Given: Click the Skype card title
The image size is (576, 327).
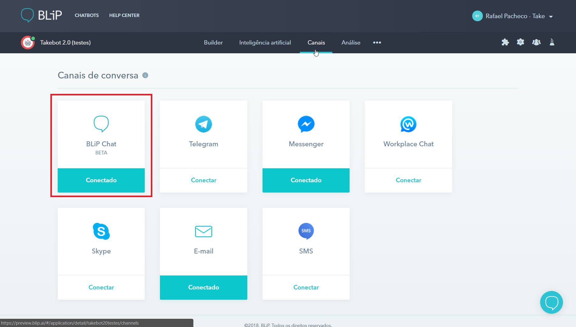Looking at the screenshot, I should [101, 251].
